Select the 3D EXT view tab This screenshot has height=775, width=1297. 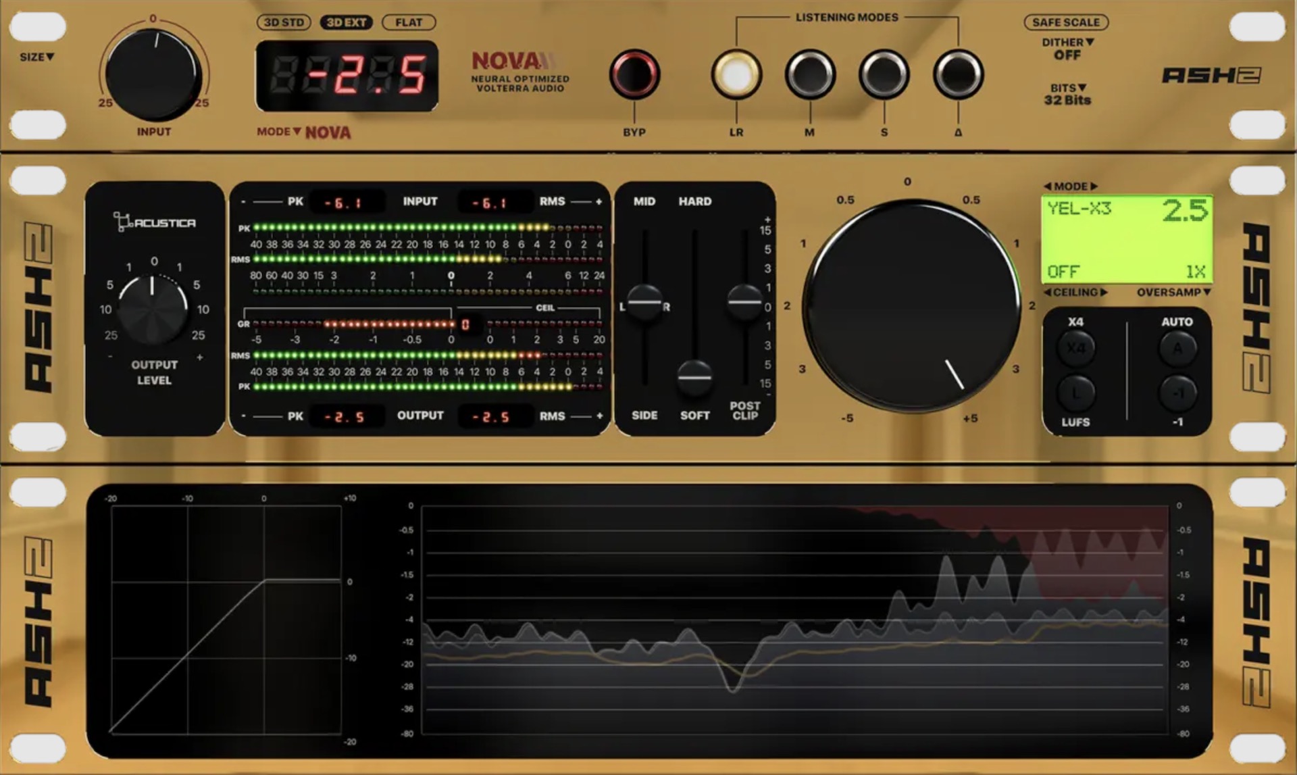point(346,22)
